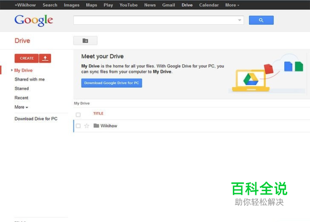Open Calendar in top bar
The width and height of the screenshot is (310, 222).
pos(209,5)
